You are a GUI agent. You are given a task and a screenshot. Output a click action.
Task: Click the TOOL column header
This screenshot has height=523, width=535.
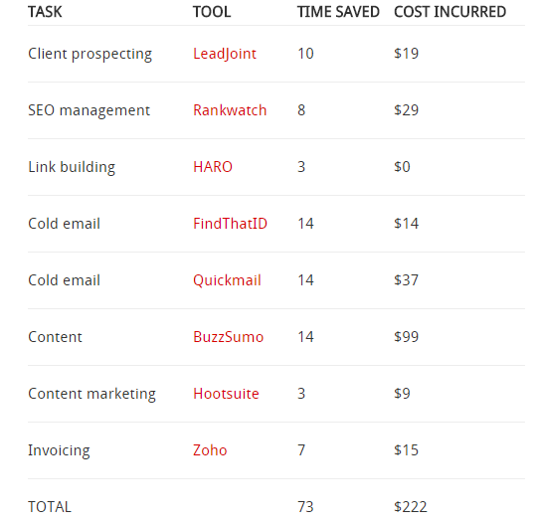(x=212, y=12)
